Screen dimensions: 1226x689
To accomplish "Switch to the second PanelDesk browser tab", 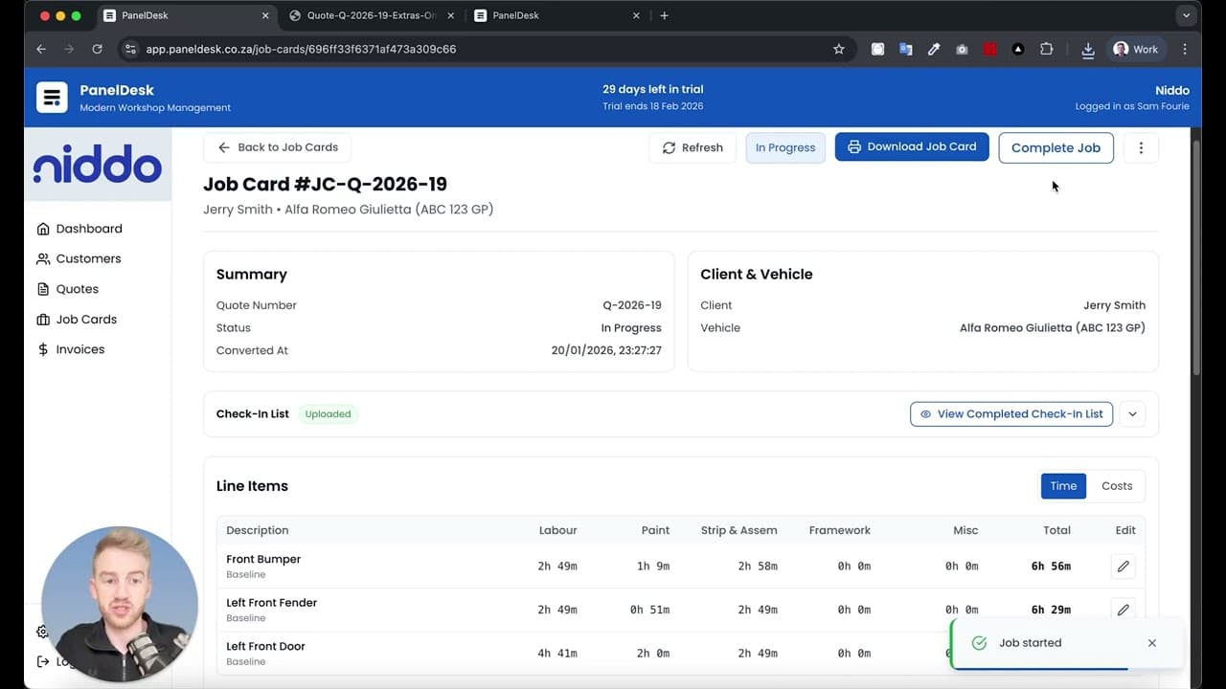I will (536, 15).
